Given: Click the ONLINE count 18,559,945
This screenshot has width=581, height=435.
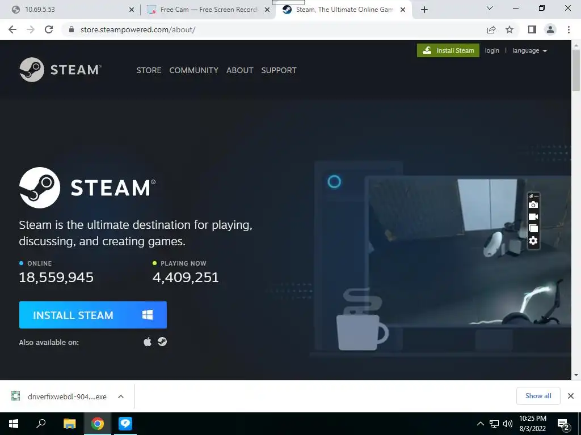Looking at the screenshot, I should pos(56,277).
